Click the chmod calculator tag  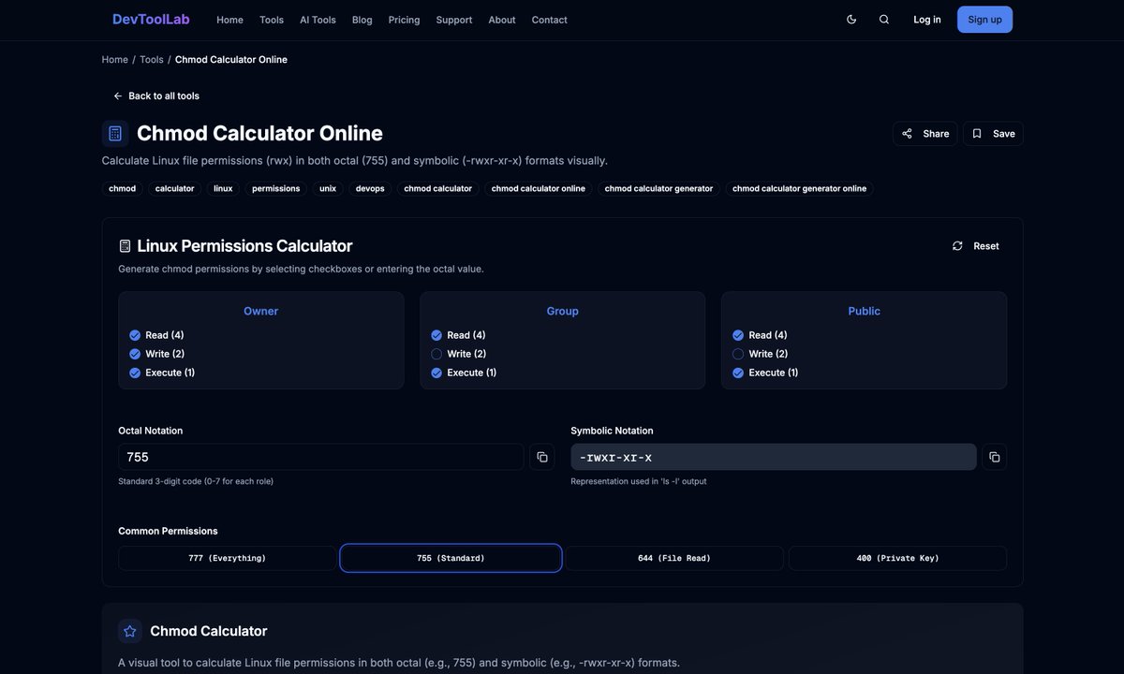438,189
